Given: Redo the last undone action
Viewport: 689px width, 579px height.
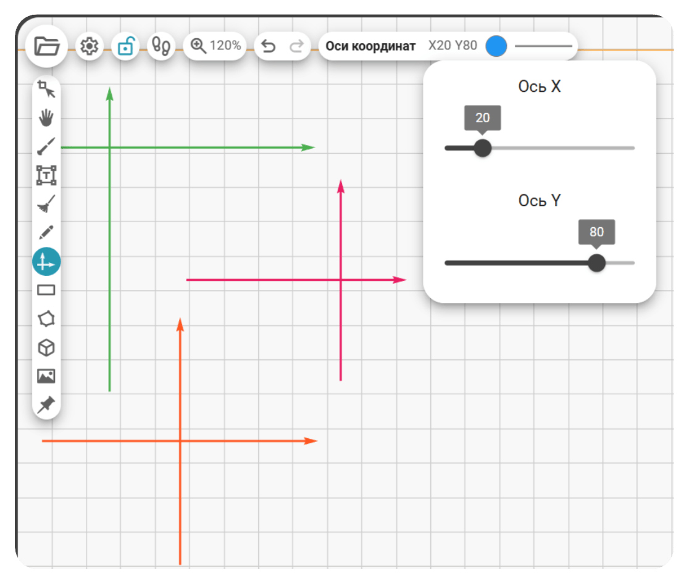Looking at the screenshot, I should (296, 46).
